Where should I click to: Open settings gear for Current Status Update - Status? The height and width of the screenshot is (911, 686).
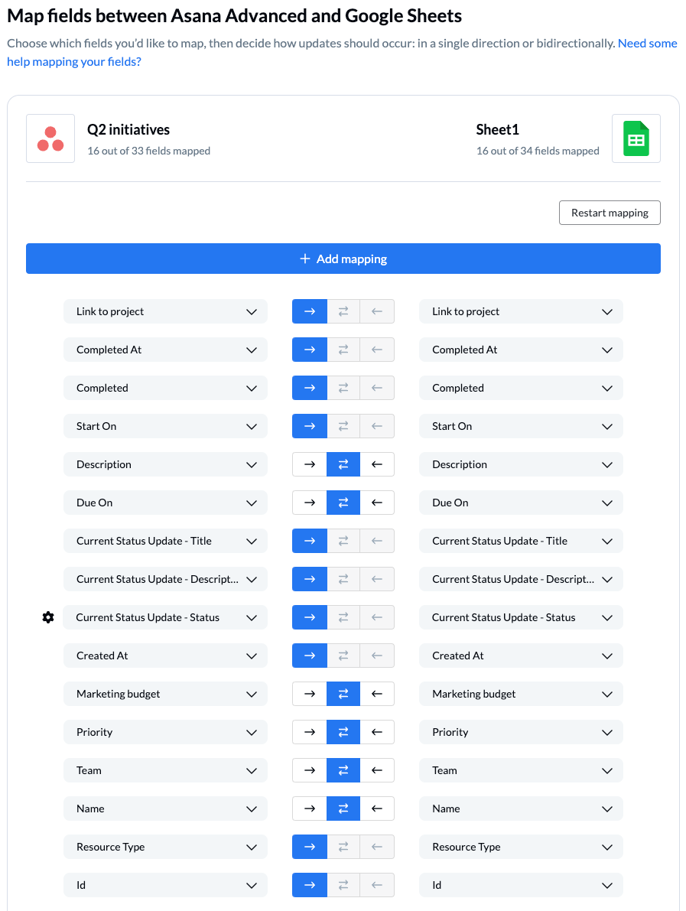[48, 617]
